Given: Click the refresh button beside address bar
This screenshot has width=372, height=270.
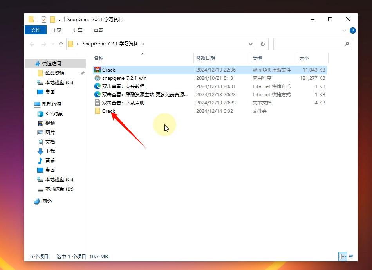Looking at the screenshot, I should [262, 44].
